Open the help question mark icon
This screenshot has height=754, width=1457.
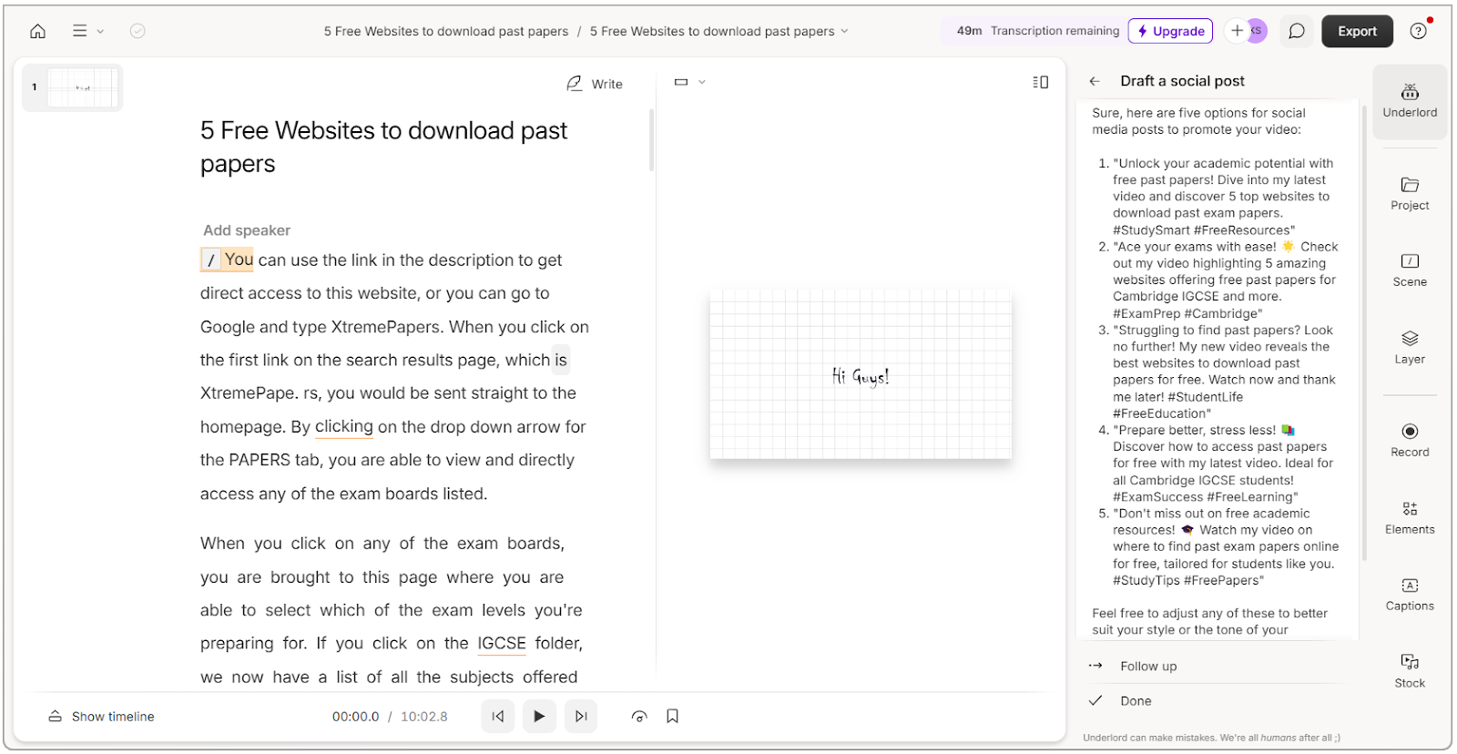pos(1418,31)
